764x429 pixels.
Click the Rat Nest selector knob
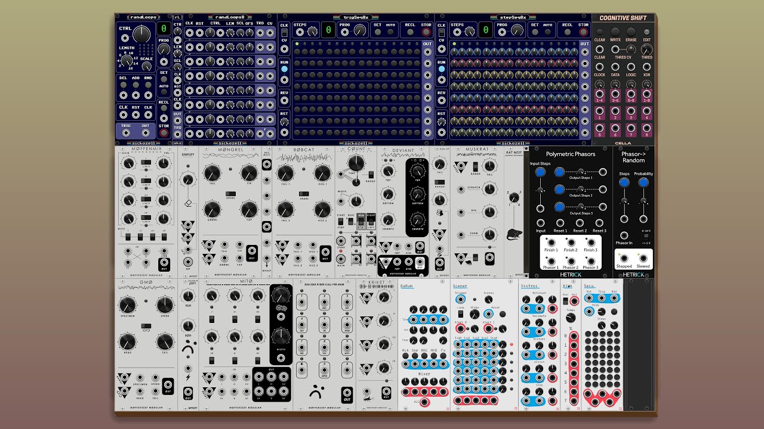pos(514,197)
